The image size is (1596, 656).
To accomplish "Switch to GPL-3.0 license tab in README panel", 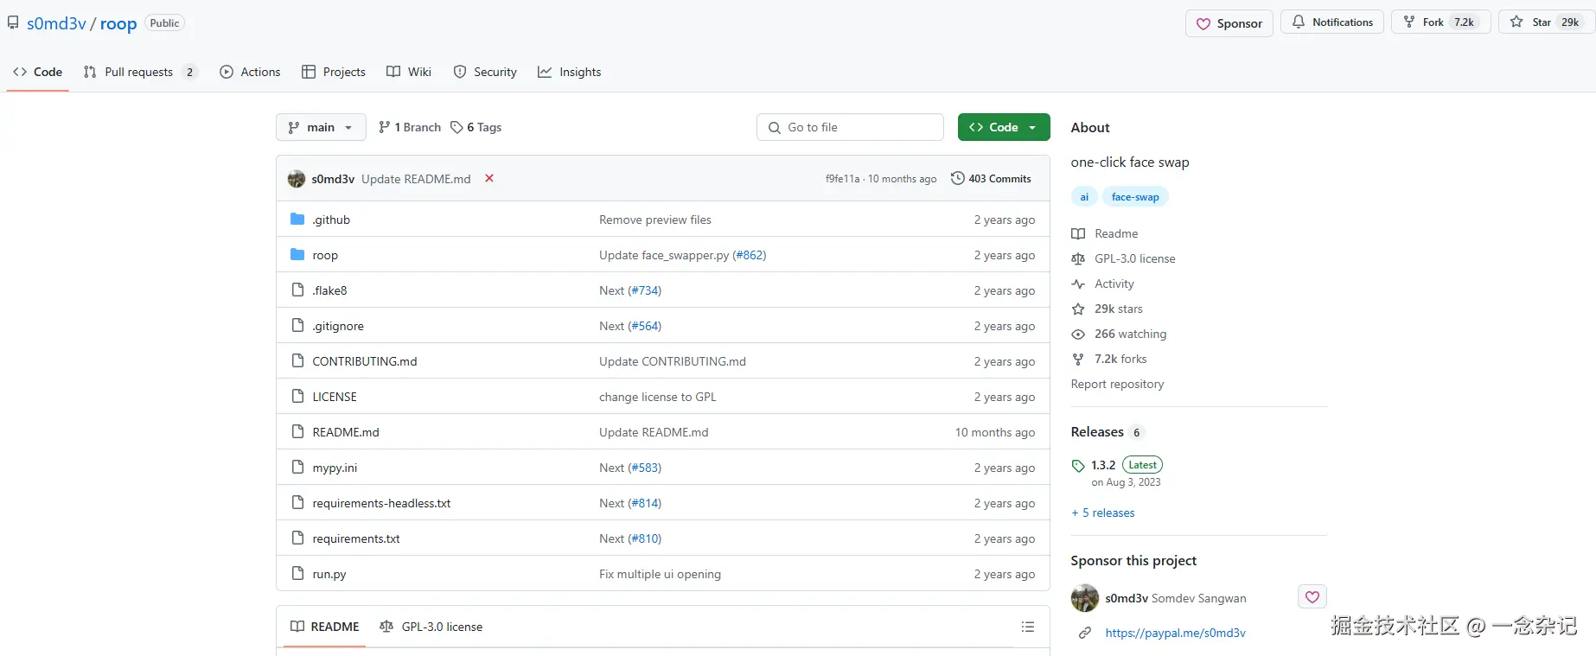I will (x=431, y=627).
